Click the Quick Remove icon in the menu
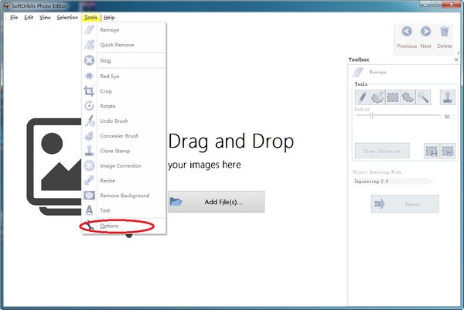464x310 pixels. pos(89,45)
